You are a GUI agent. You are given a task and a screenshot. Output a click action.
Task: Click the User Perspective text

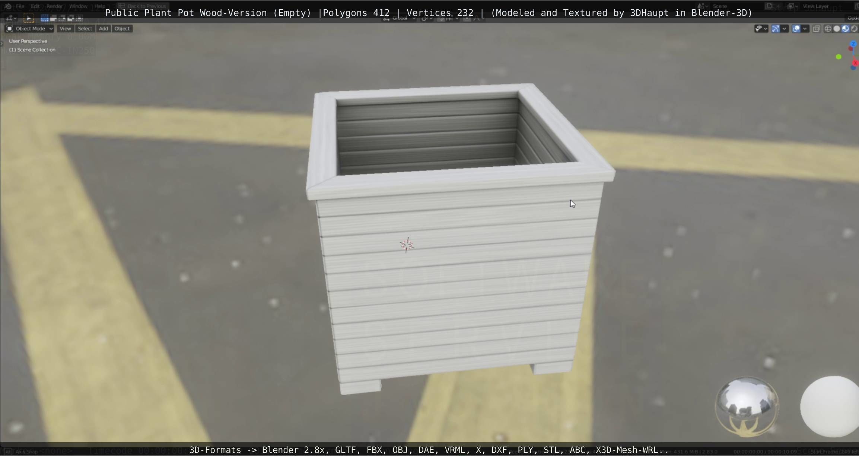(28, 41)
